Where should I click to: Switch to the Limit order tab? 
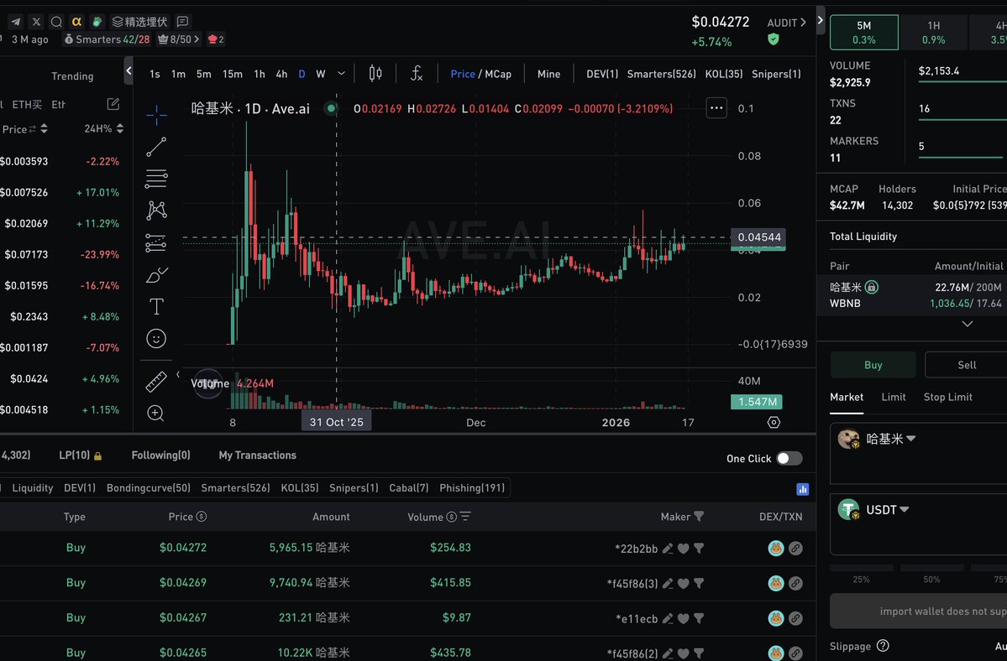click(x=894, y=397)
